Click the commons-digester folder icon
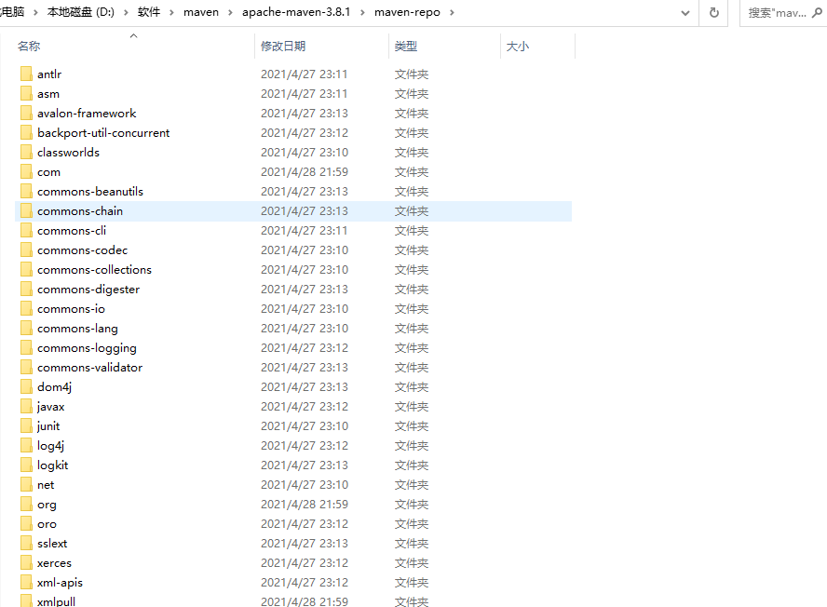The image size is (827, 607). pyautogui.click(x=26, y=289)
